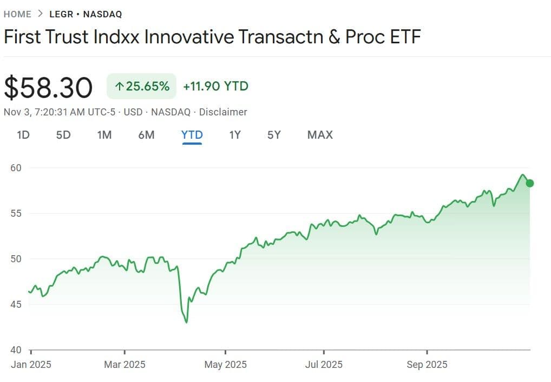
Task: Select the MAX time range tab
Action: tap(320, 135)
